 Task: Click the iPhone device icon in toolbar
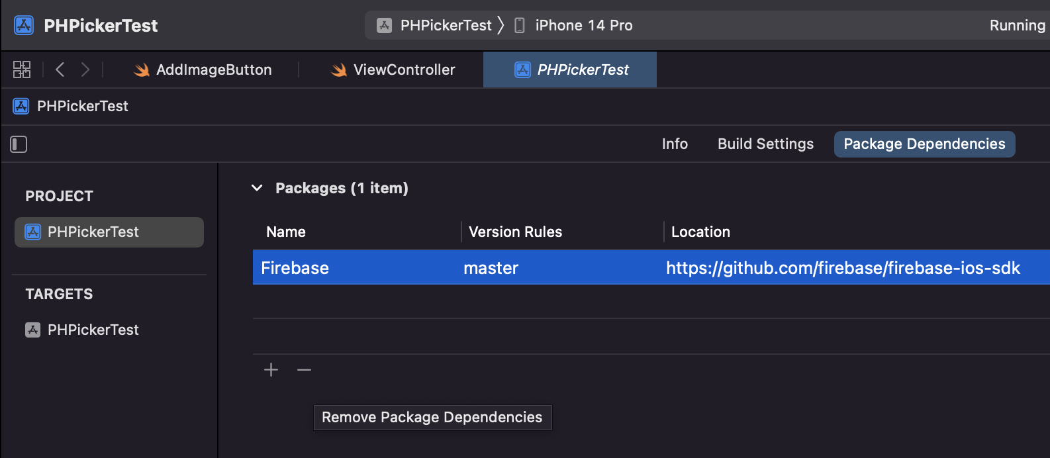(520, 25)
